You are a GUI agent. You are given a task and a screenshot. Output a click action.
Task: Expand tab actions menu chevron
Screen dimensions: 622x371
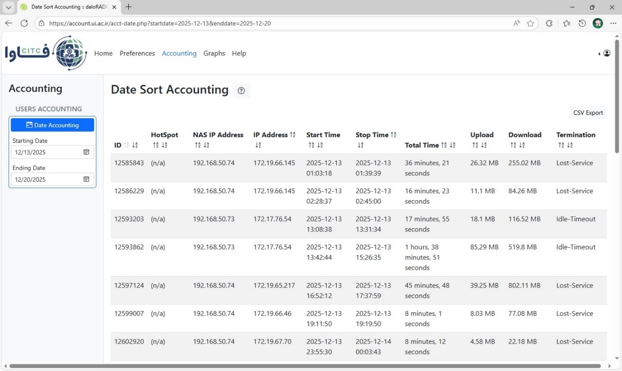(8, 7)
